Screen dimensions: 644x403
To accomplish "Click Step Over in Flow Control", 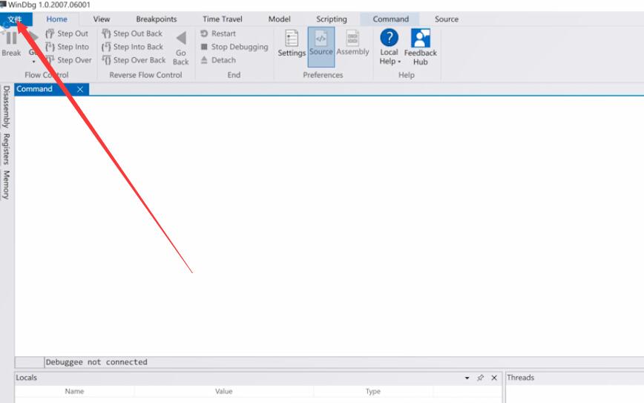I will [68, 60].
